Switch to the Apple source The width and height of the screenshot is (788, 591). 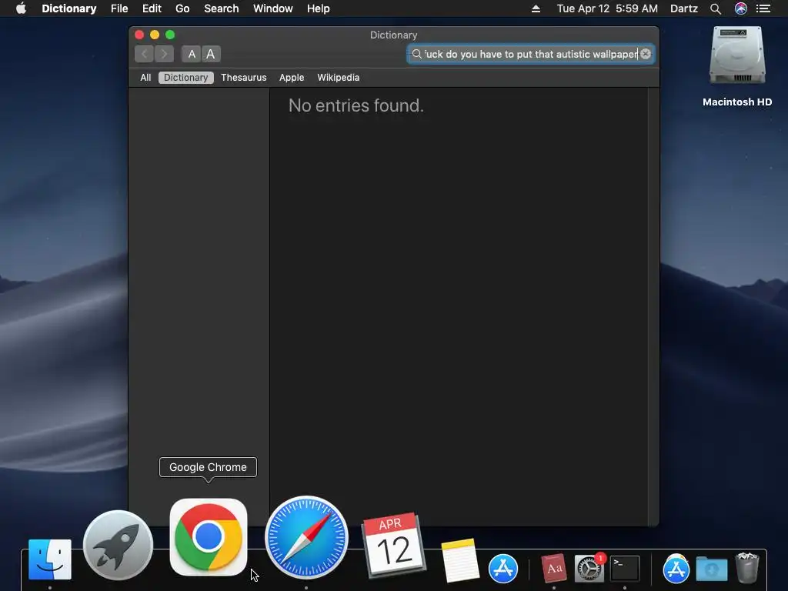click(292, 78)
